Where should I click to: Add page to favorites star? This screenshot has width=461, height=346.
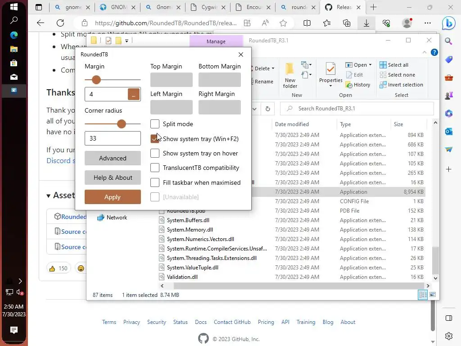[x=283, y=23]
